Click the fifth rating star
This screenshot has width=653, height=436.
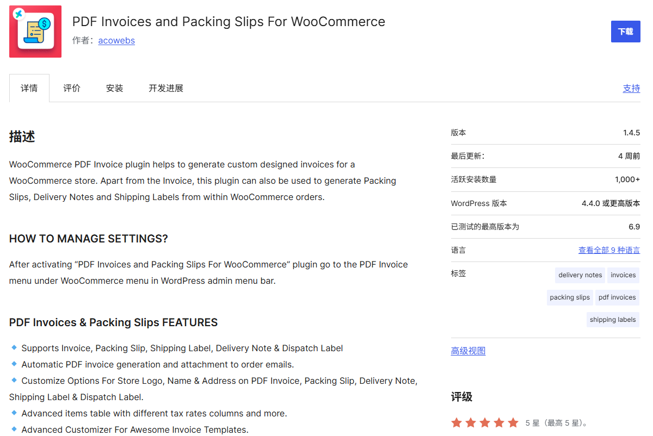(513, 422)
